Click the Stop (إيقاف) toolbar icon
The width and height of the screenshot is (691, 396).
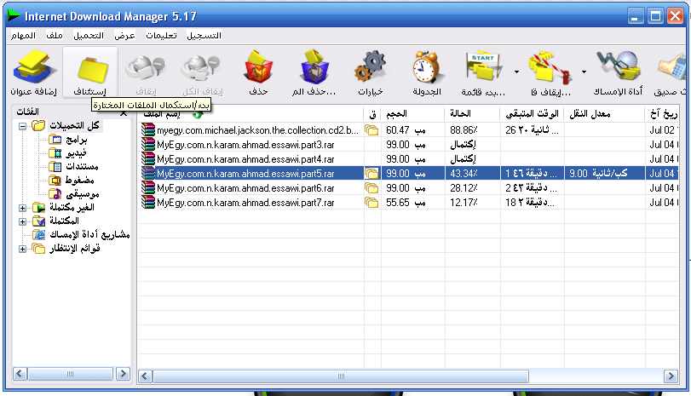click(146, 72)
